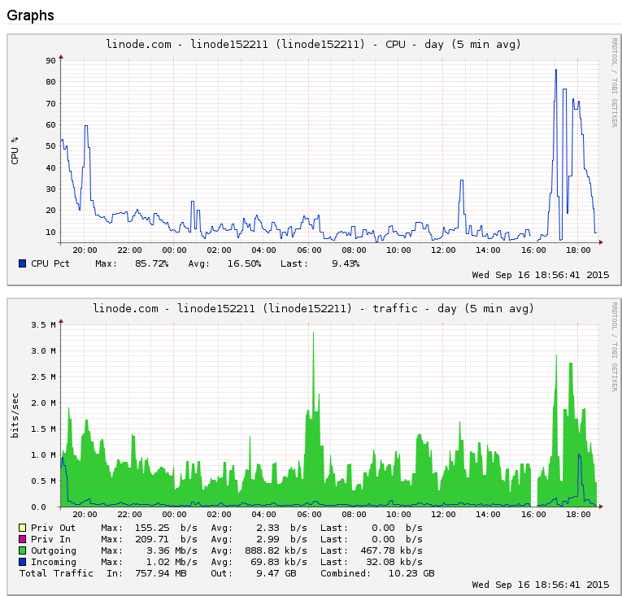Select the green Outgoing legend swatch
Screen dimensions: 622x596
(22, 550)
